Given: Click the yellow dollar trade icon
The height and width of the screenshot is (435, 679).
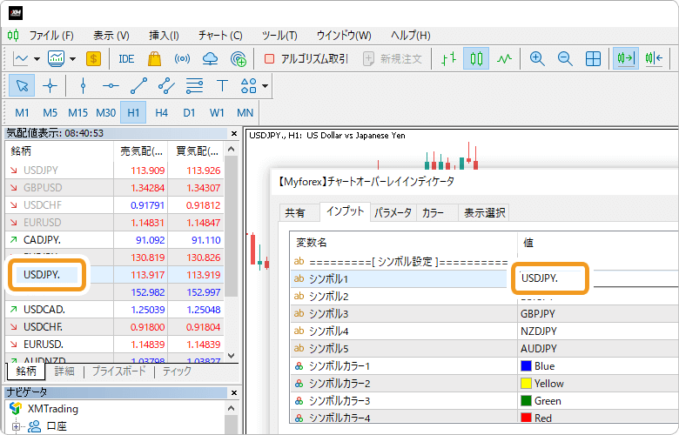Looking at the screenshot, I should coord(93,59).
